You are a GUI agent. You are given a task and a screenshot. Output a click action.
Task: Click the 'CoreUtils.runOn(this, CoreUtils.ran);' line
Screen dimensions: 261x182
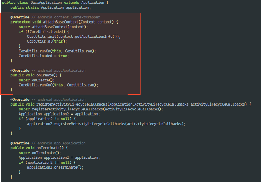pyautogui.click(x=57, y=51)
